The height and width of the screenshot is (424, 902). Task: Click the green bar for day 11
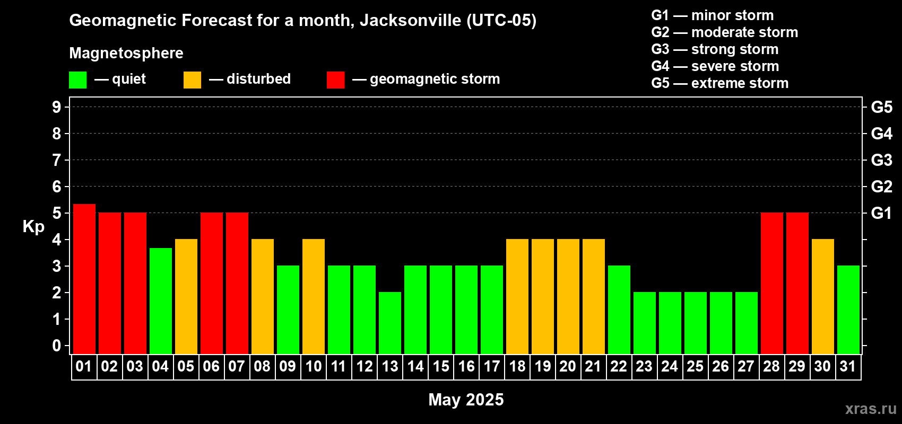click(339, 310)
